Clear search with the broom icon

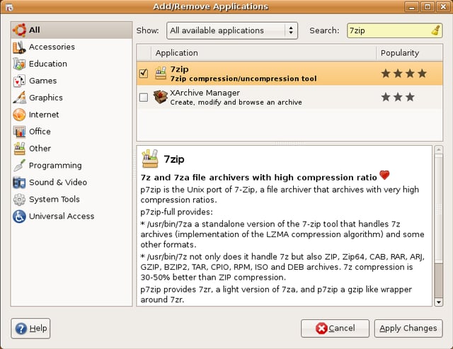pyautogui.click(x=436, y=30)
